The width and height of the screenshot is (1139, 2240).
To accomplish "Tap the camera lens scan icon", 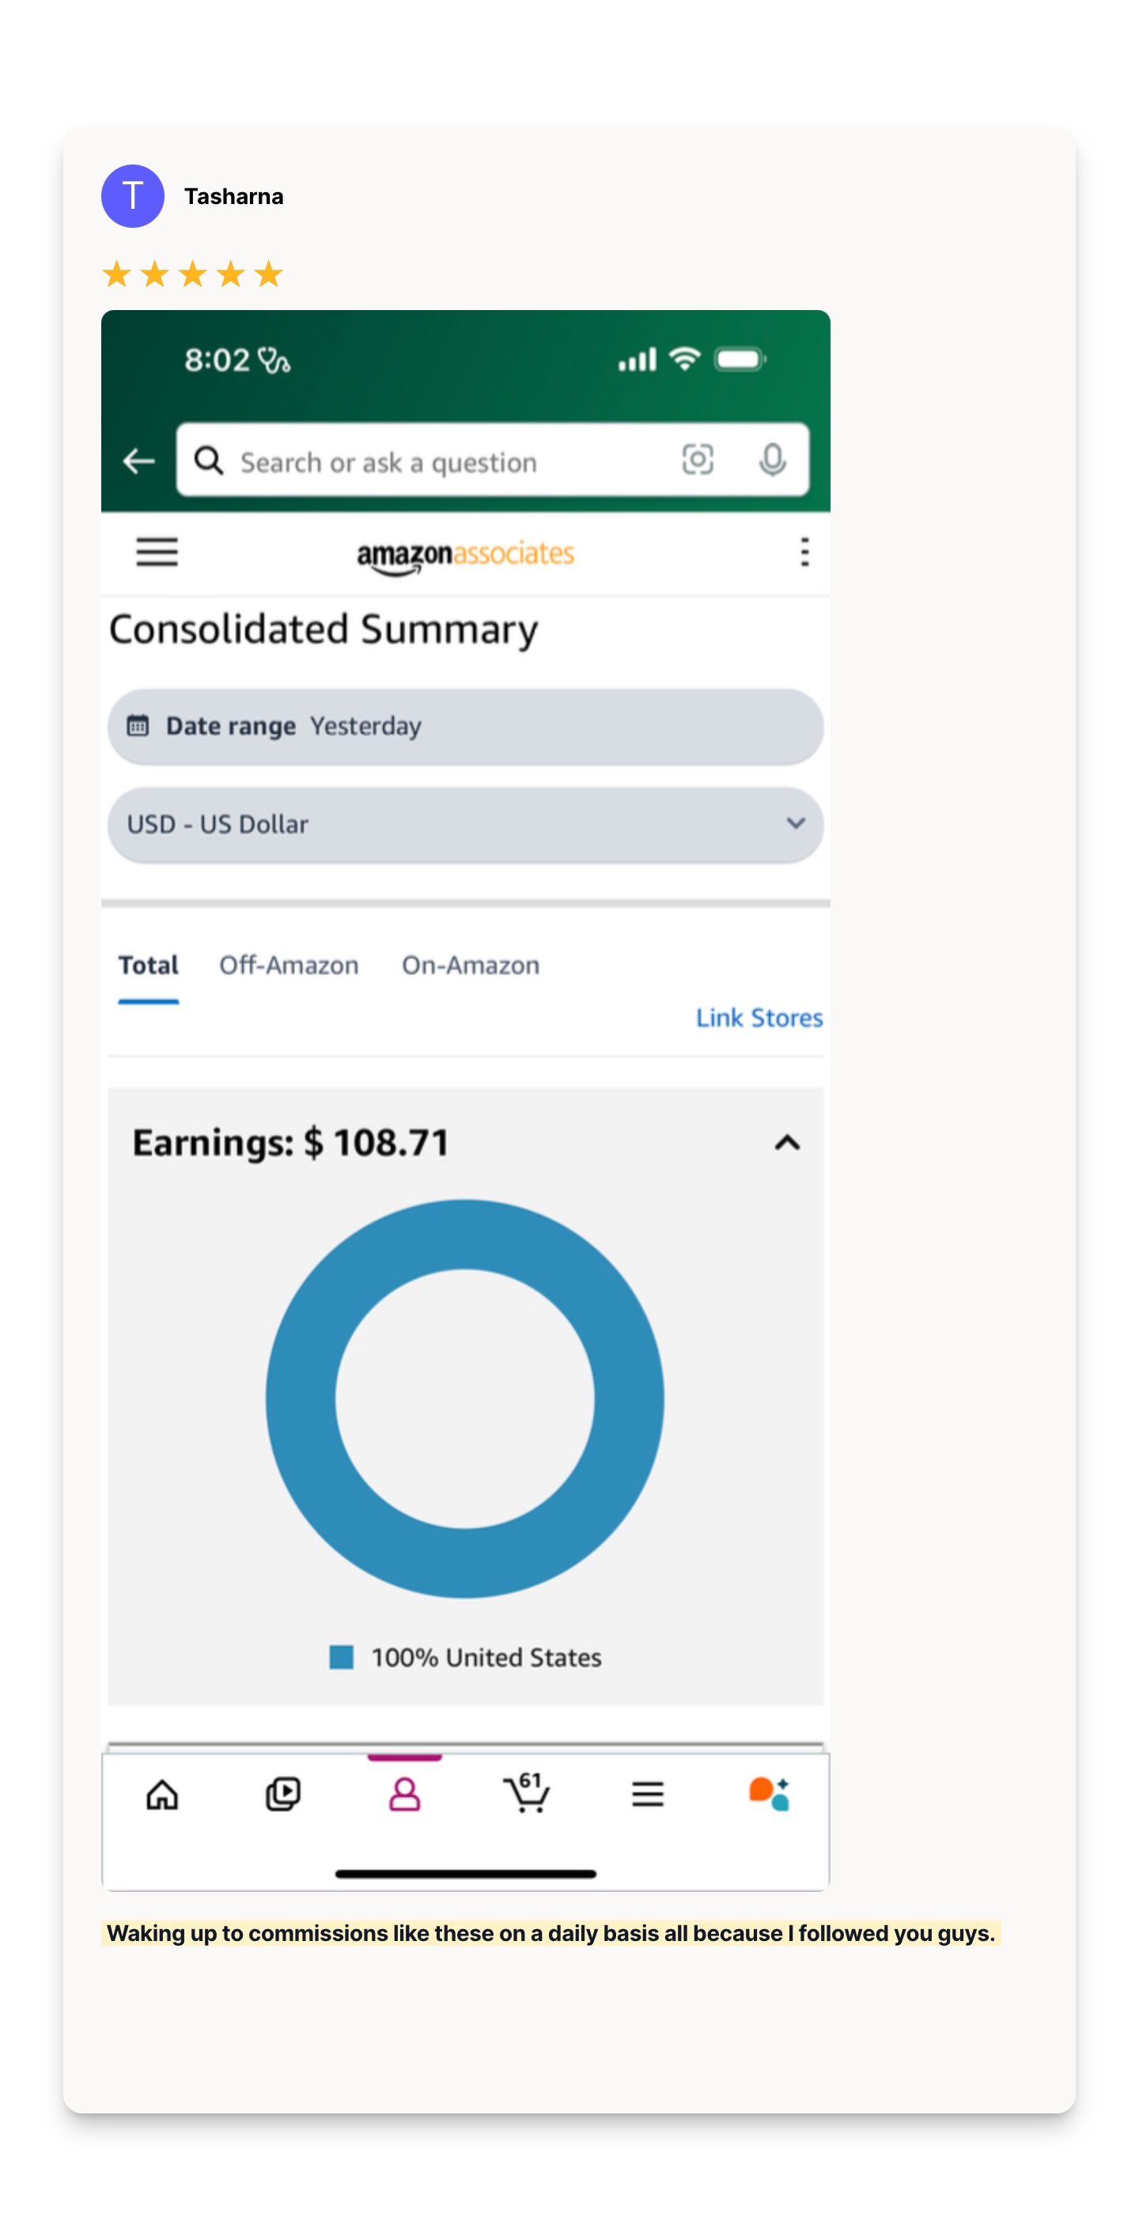I will pyautogui.click(x=698, y=459).
